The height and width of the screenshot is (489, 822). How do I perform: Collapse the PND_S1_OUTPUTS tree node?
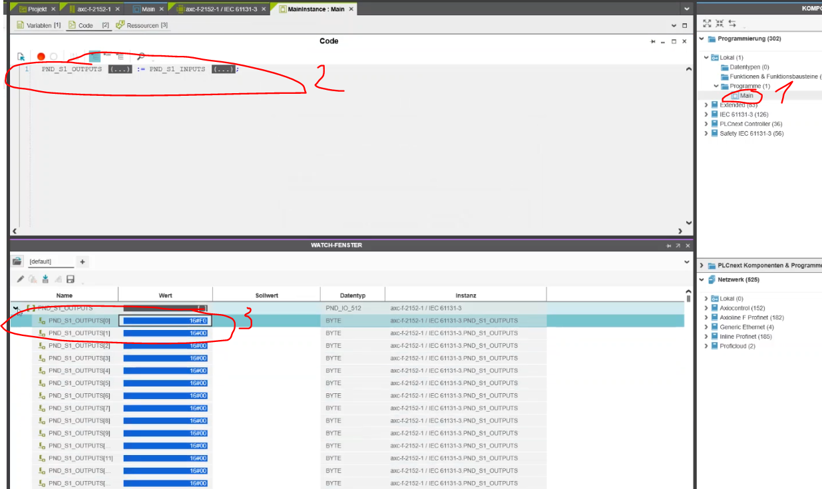tap(15, 308)
